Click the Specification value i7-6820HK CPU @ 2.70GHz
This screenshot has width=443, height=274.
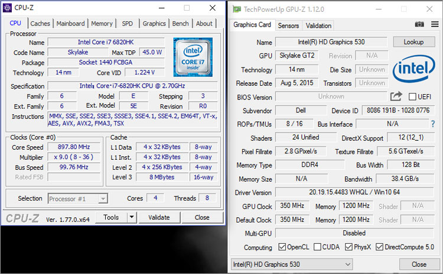point(132,86)
